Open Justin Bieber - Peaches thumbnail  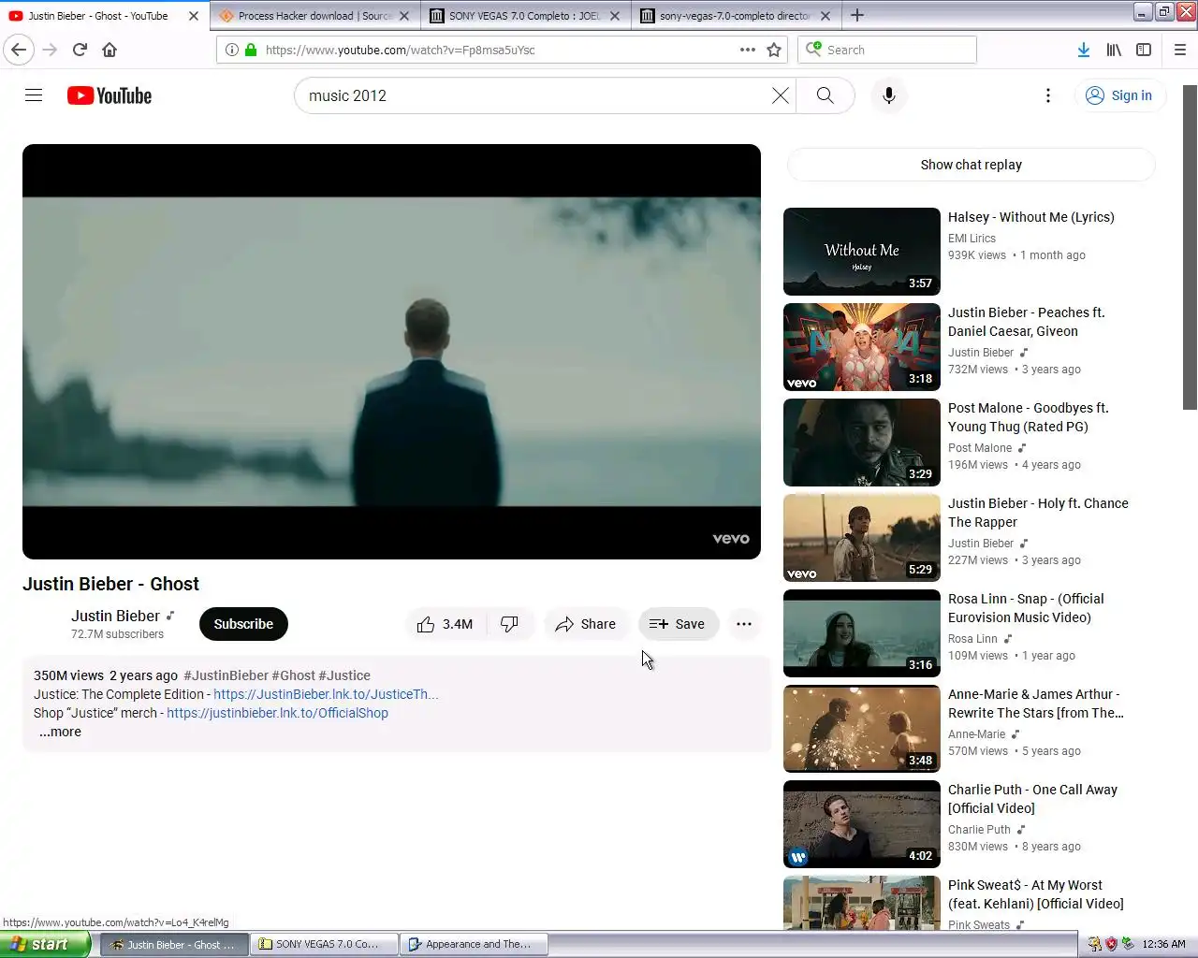[862, 347]
